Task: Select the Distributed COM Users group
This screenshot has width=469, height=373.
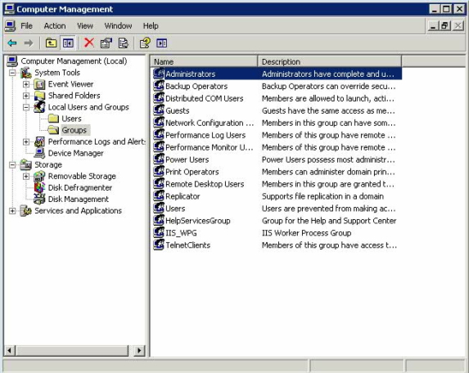Action: coord(205,98)
